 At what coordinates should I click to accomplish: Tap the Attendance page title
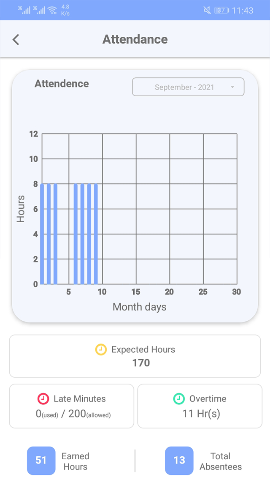point(135,40)
